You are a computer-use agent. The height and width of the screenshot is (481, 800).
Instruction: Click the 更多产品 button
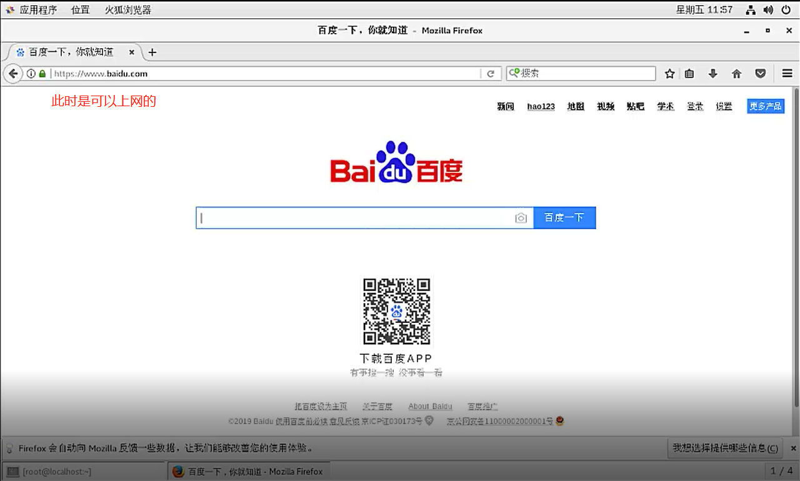[x=766, y=106]
